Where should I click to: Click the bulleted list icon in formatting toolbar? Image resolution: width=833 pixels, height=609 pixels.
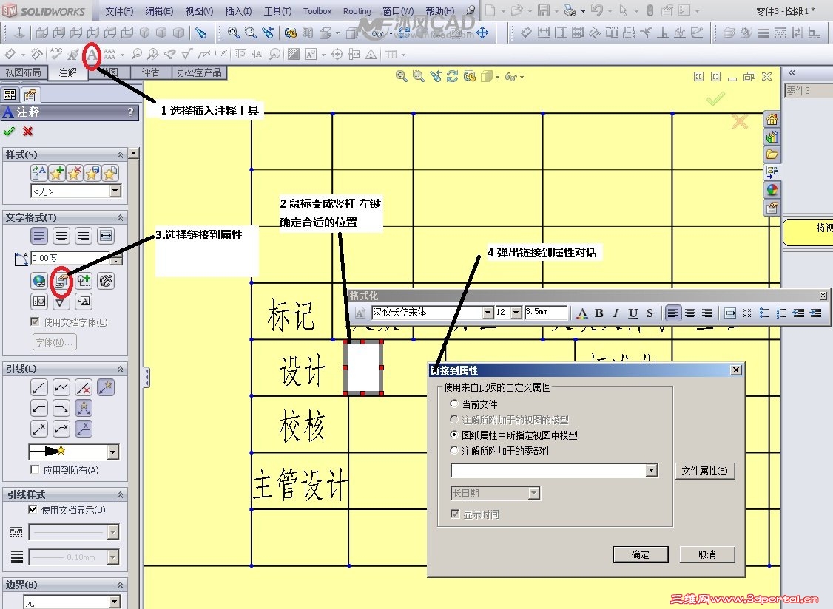[x=764, y=313]
